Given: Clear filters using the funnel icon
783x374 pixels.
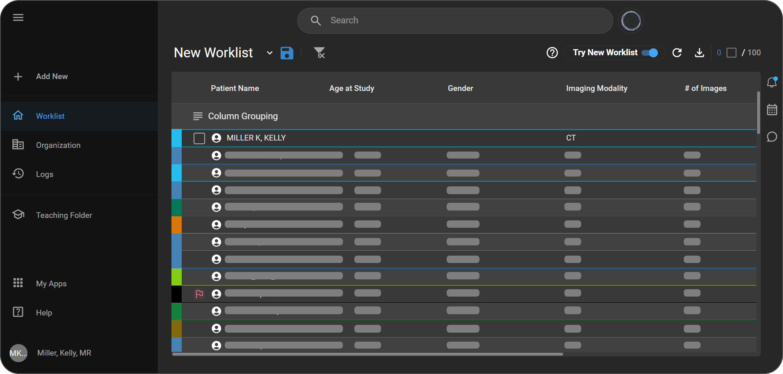Looking at the screenshot, I should (x=319, y=53).
